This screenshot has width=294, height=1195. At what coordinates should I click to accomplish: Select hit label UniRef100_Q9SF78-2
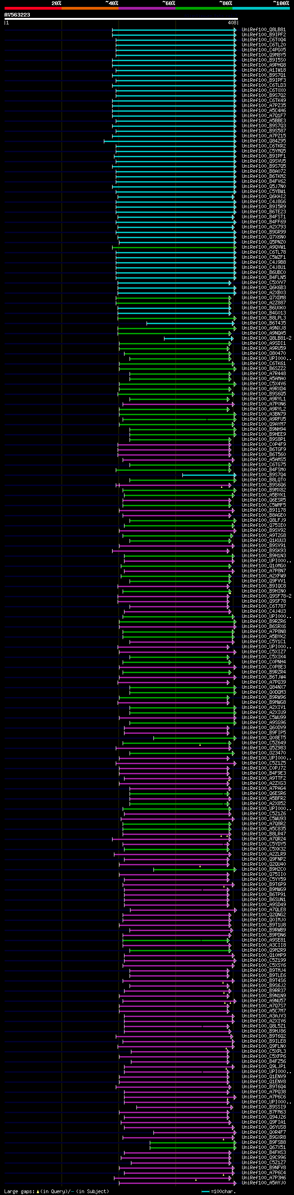coord(266,596)
